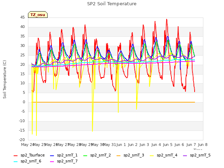Screen dimensions: 224x168
Task: Click the sp2_smT_4 legend label
Action: (167, 155)
